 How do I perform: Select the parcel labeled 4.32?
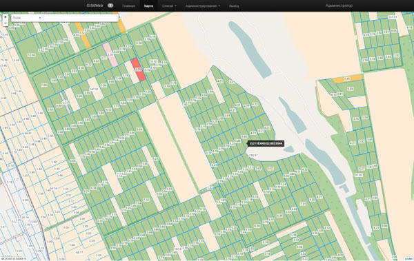pos(304,169)
